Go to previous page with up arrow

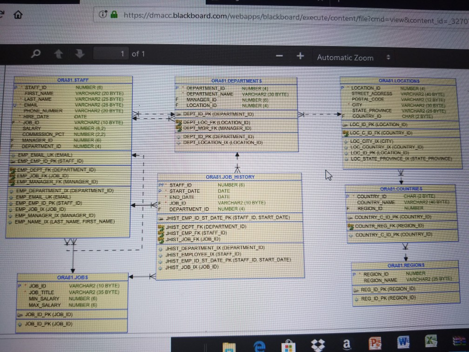pyautogui.click(x=58, y=54)
